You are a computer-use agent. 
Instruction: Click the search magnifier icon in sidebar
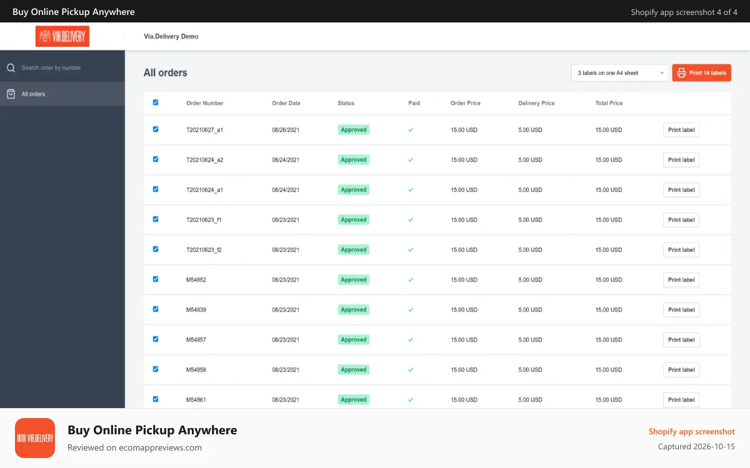coord(11,67)
